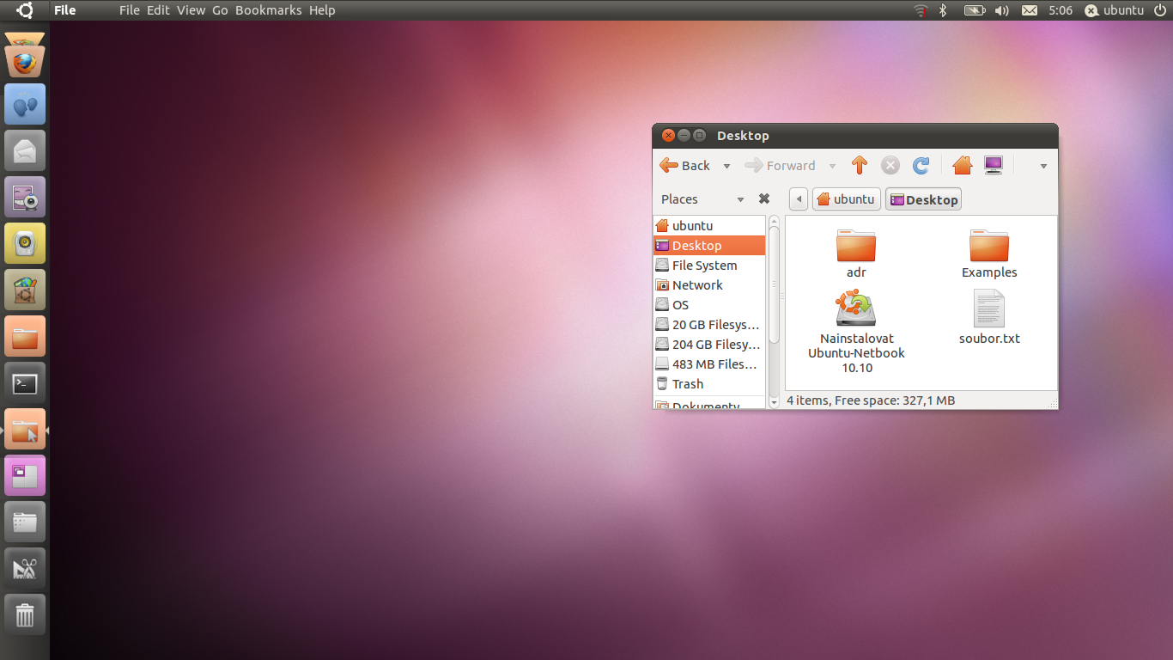Click sidebar scrollbar down arrow

774,401
